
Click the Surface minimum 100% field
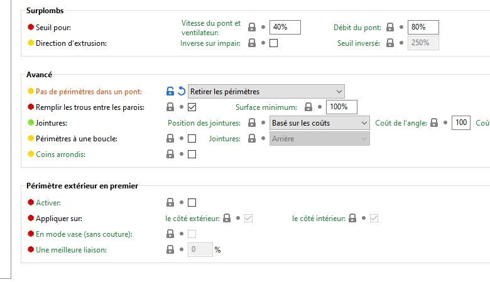click(341, 107)
